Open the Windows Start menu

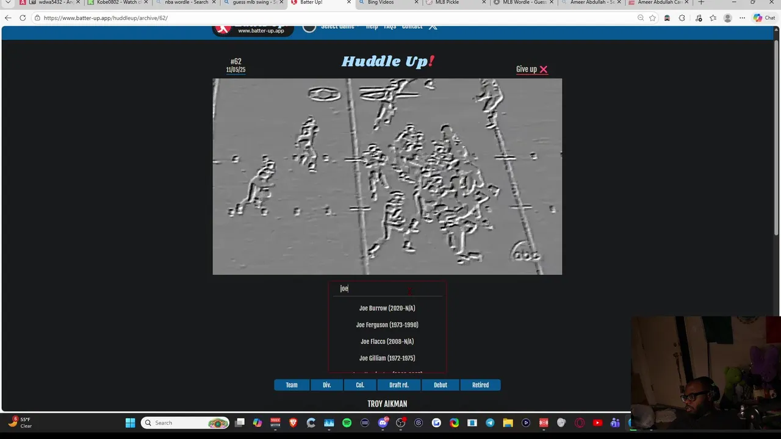[x=130, y=423]
